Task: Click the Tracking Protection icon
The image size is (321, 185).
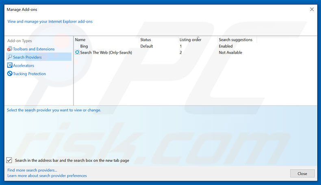Action: point(10,73)
